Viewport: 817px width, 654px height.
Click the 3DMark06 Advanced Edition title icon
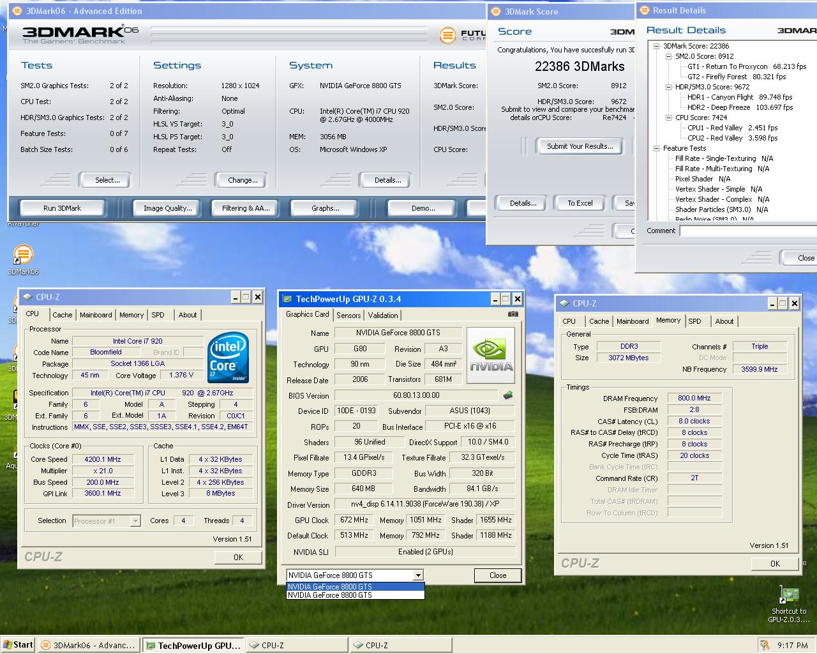pyautogui.click(x=17, y=11)
